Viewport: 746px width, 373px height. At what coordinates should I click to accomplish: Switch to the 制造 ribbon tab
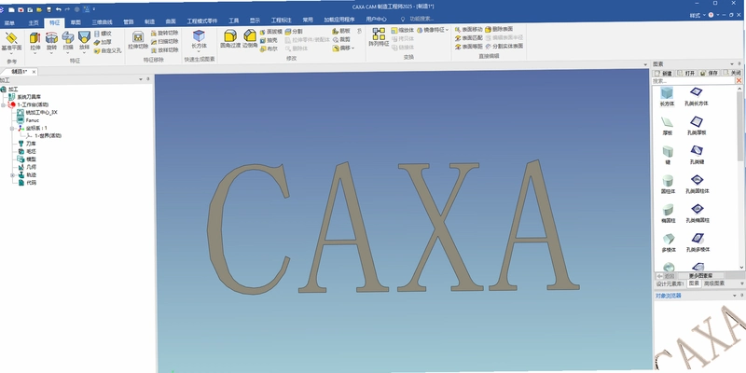pyautogui.click(x=150, y=21)
